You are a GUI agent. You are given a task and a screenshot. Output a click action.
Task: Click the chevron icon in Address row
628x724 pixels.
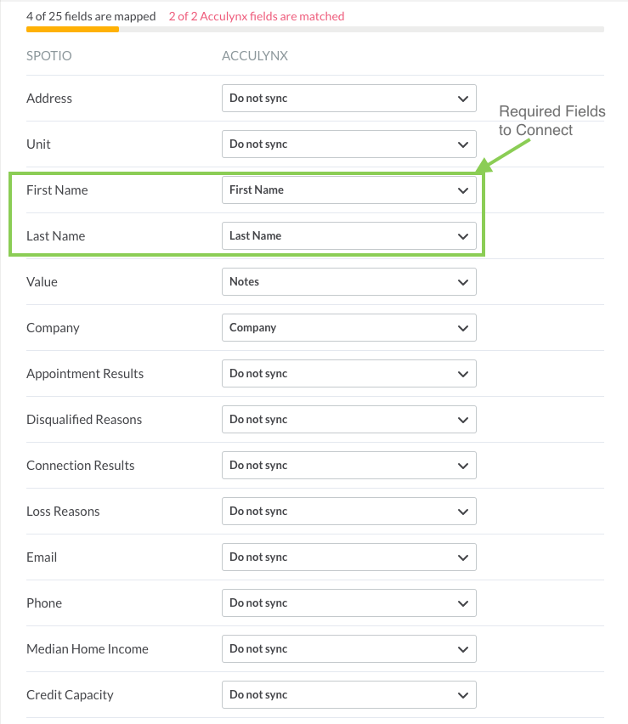463,99
